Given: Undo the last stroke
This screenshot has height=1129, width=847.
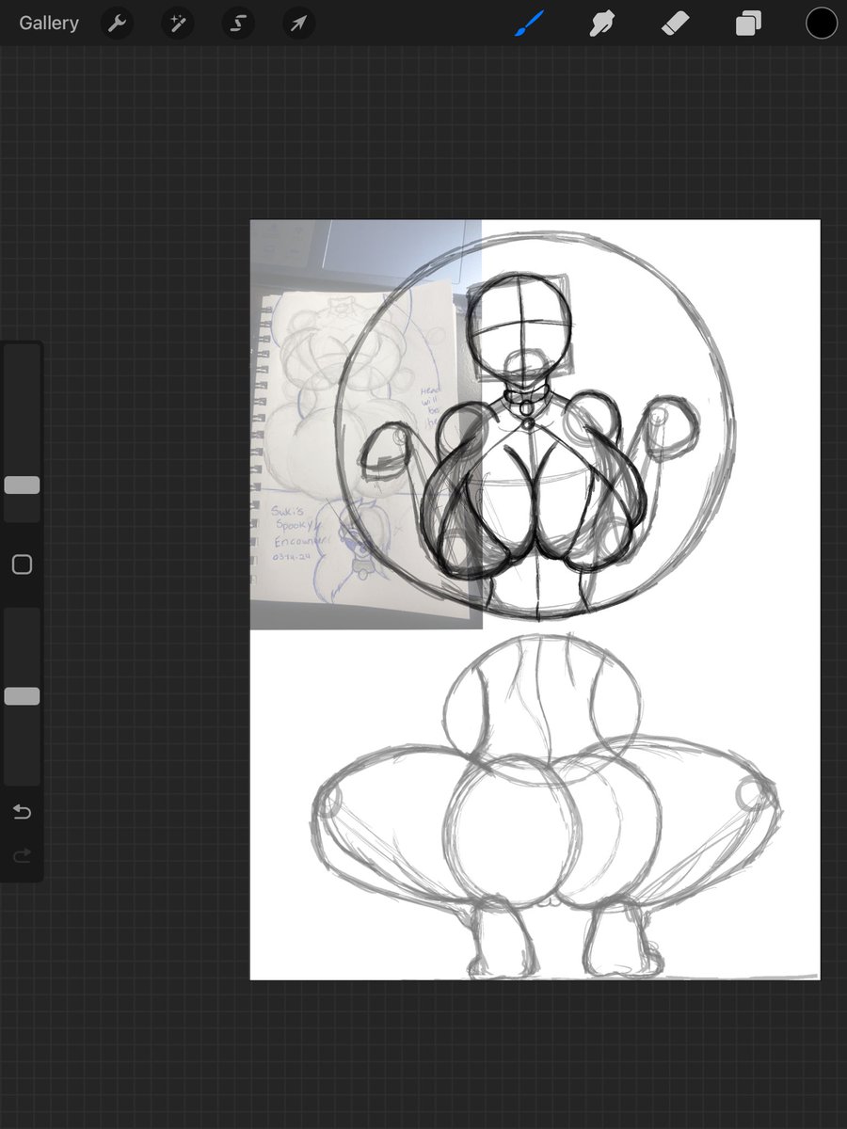Looking at the screenshot, I should [22, 812].
